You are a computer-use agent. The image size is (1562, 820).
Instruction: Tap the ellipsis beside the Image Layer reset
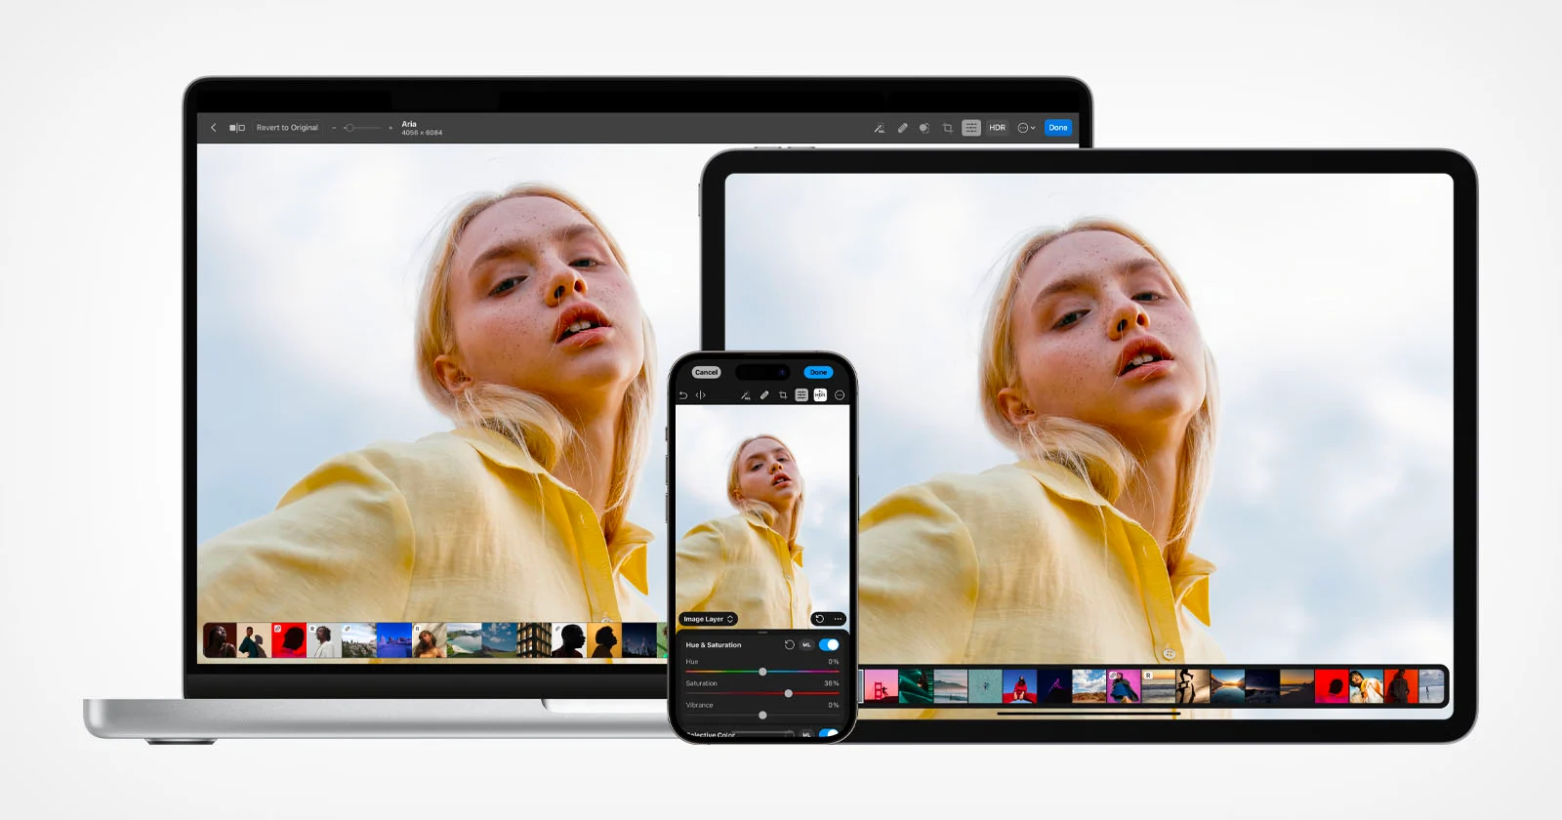click(x=838, y=619)
